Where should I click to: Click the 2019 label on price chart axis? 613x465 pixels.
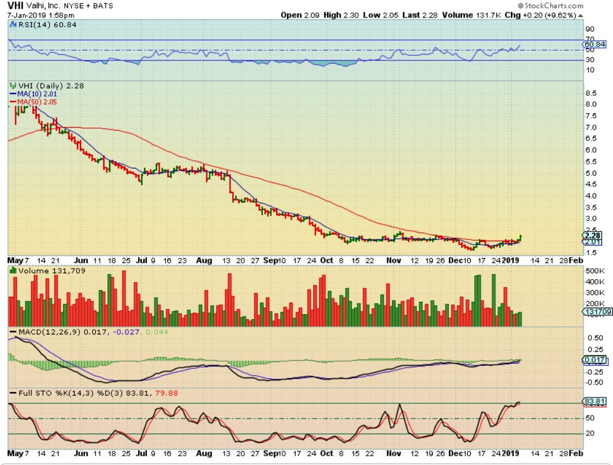click(x=510, y=260)
